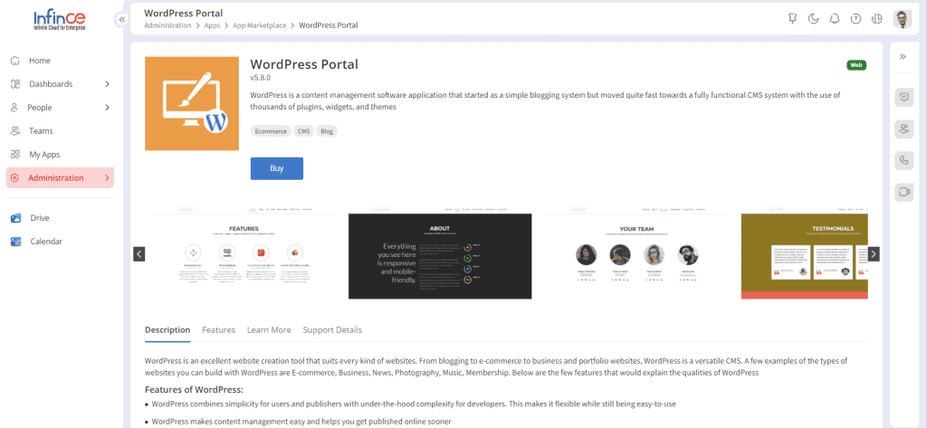Show next screenshot with right carousel arrow
The image size is (927, 428).
pos(874,254)
